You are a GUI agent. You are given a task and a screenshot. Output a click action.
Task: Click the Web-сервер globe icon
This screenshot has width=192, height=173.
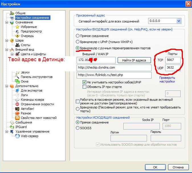click(18, 136)
